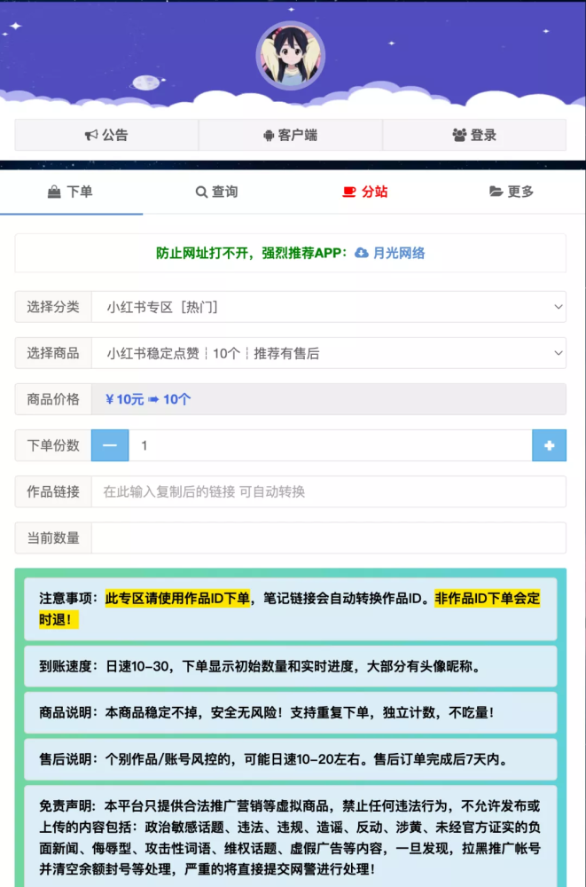Click the 到账速度 delivery speed note
The width and height of the screenshot is (586, 887).
[290, 666]
